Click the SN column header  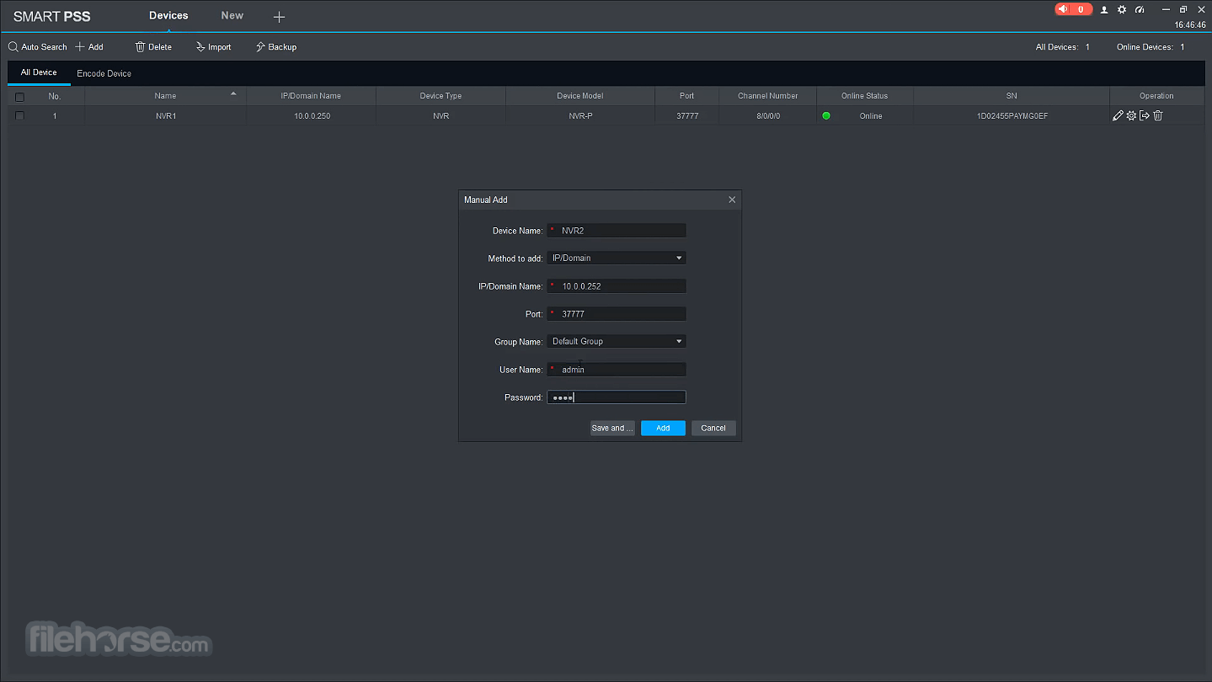click(1012, 96)
